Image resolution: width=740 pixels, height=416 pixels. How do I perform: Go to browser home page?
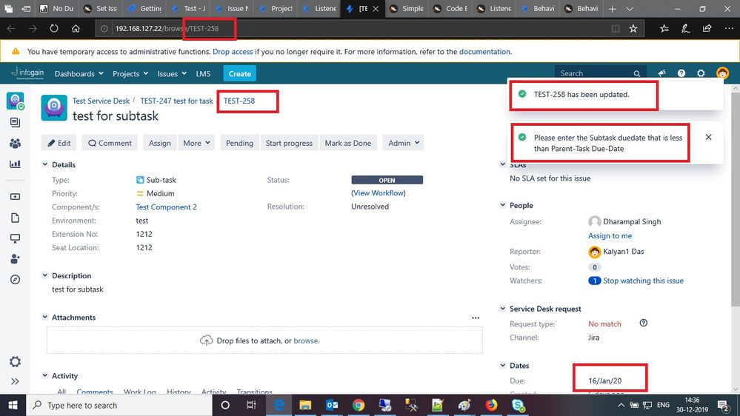pos(76,28)
